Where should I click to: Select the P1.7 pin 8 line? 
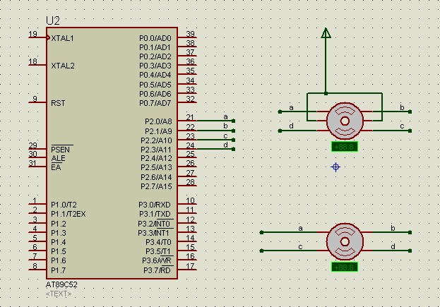tap(37, 270)
